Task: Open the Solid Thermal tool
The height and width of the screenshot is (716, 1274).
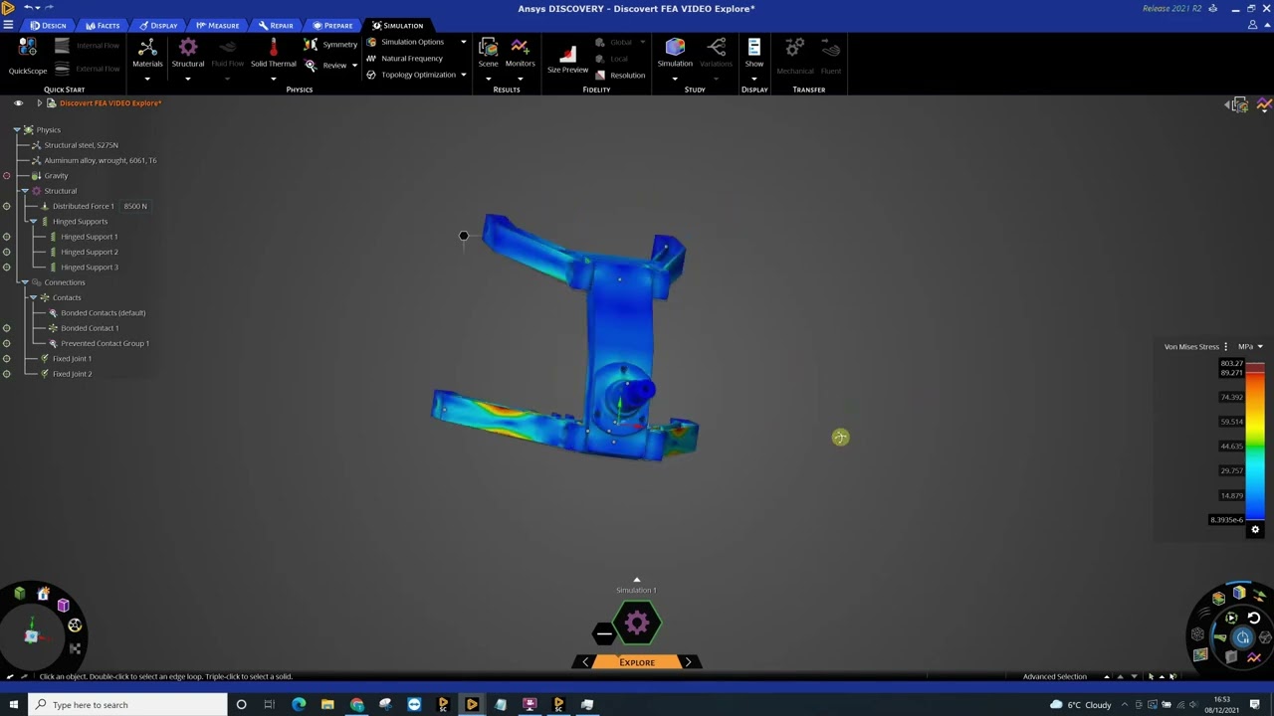Action: 273,54
